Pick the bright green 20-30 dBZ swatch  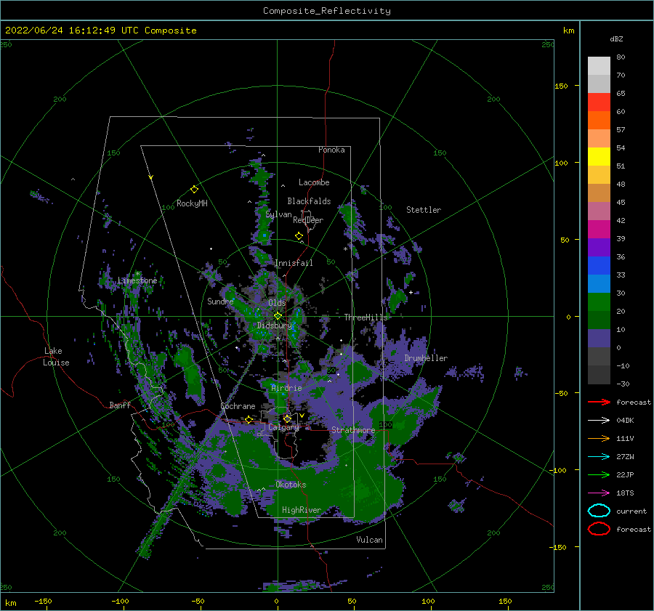click(599, 302)
